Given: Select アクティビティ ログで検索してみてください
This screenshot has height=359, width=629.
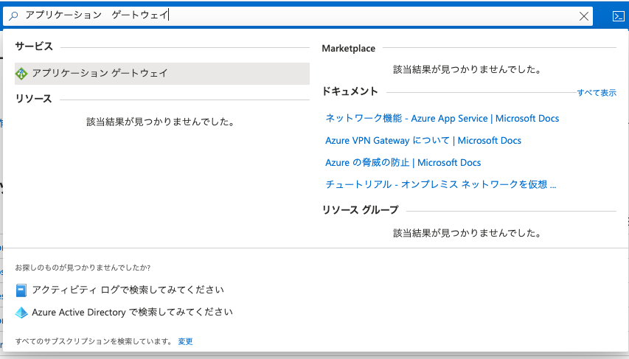Looking at the screenshot, I should 128,290.
